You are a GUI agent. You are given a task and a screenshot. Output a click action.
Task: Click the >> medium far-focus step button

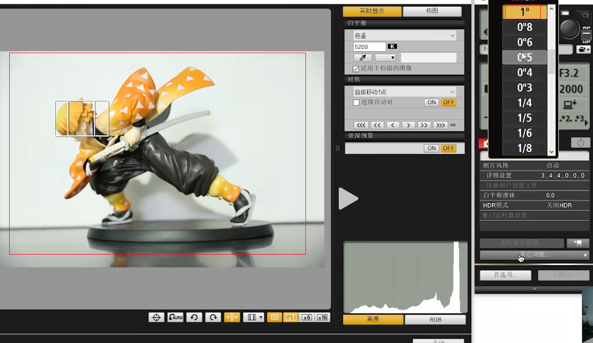tap(424, 125)
